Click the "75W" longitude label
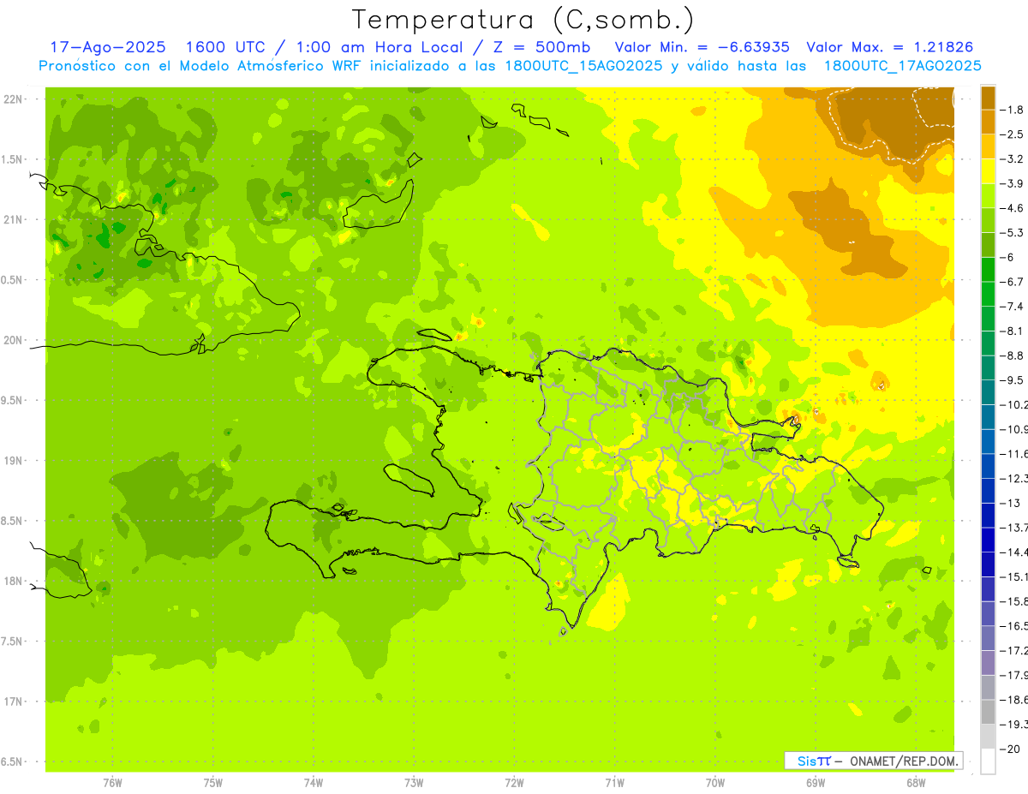The image size is (1028, 794). 213,783
